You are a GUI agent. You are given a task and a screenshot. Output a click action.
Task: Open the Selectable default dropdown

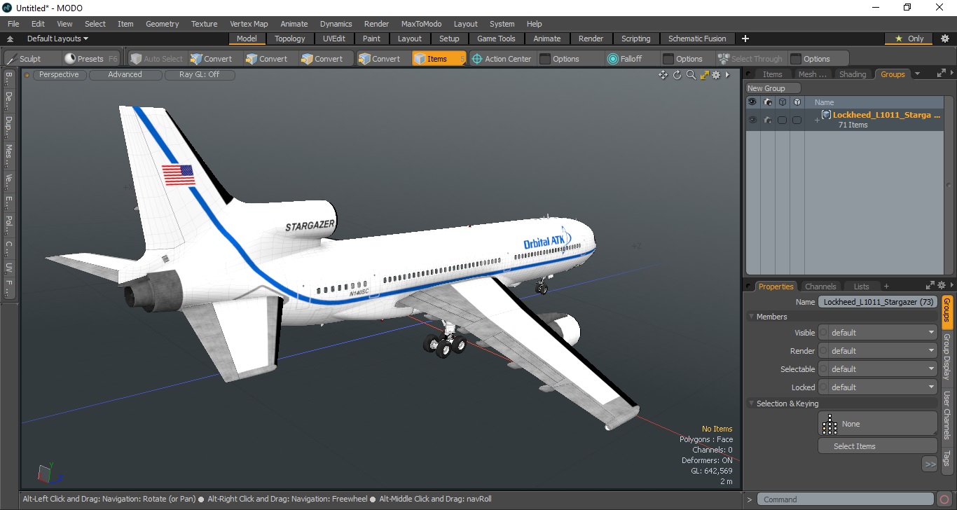pos(882,369)
